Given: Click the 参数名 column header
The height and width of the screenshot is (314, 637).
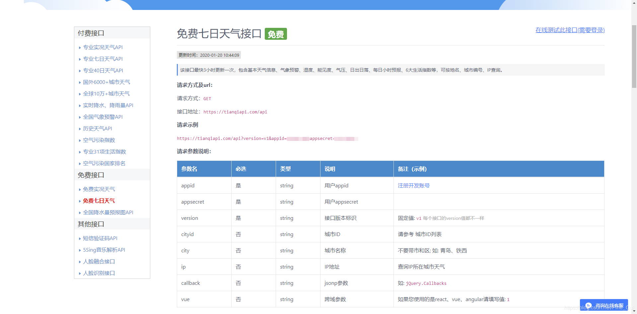Looking at the screenshot, I should (204, 169).
